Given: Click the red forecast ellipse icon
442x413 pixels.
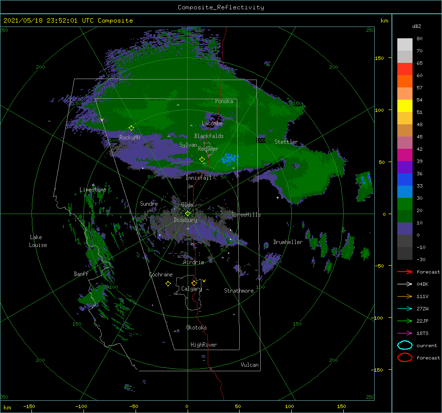Looking at the screenshot, I should [x=405, y=358].
